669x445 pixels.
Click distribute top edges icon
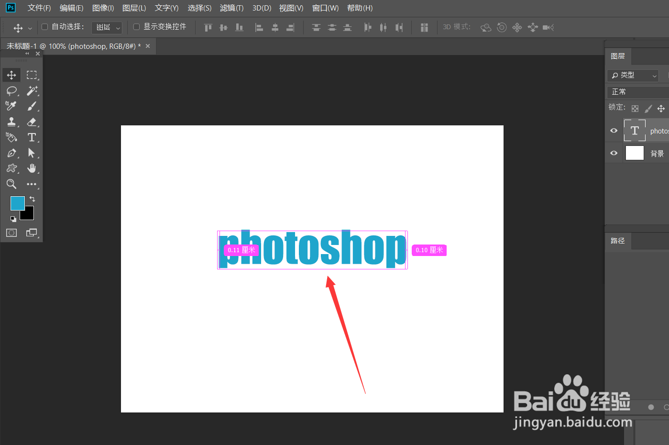coord(316,27)
